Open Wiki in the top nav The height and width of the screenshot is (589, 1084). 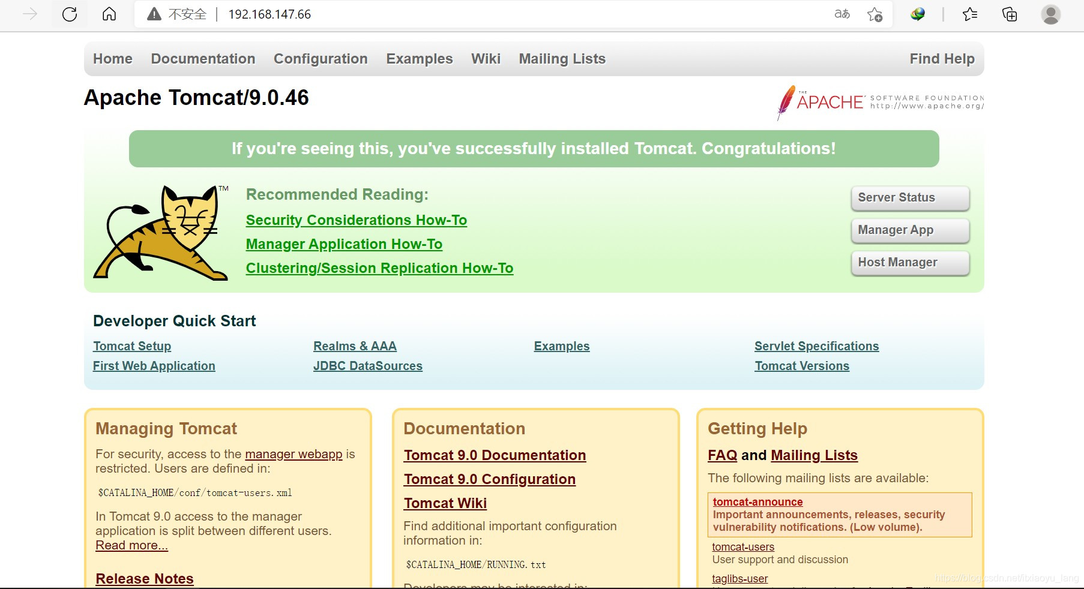pyautogui.click(x=486, y=59)
